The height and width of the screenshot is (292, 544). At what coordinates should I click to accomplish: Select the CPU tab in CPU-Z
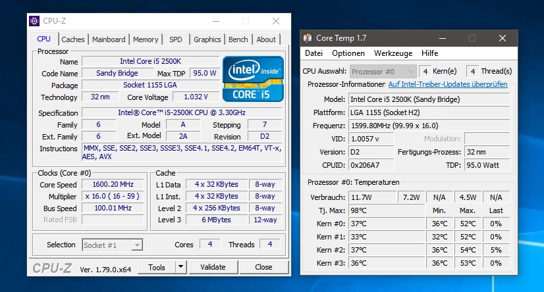coord(44,39)
